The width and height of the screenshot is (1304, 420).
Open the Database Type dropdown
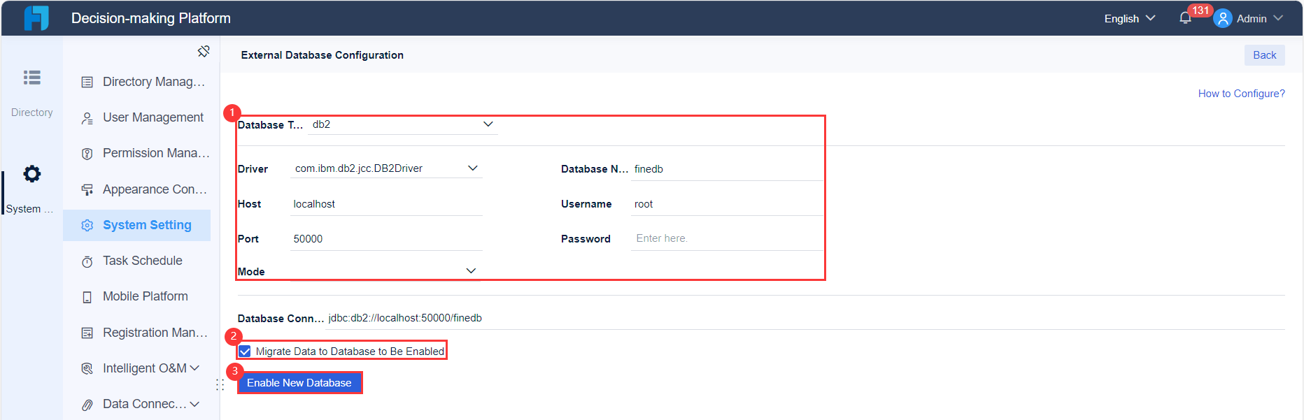(488, 124)
